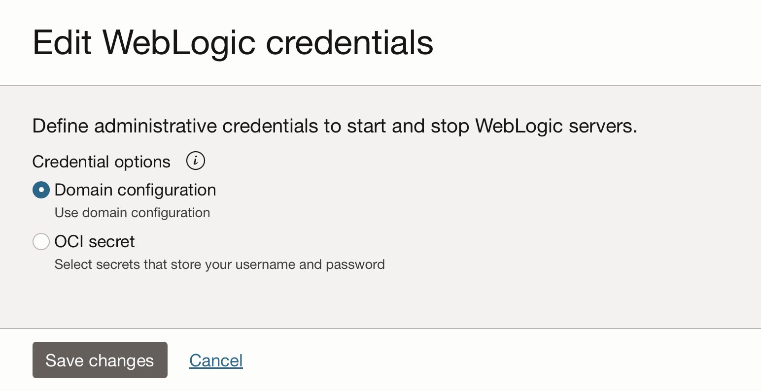Abort credential editing with Cancel
This screenshot has width=761, height=391.
(x=216, y=360)
